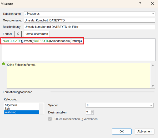This screenshot has height=138, width=158.
Task: Click the question mark help icon
Action: 140,4
